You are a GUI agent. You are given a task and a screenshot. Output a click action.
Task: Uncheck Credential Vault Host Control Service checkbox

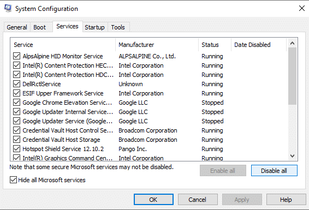pyautogui.click(x=16, y=130)
